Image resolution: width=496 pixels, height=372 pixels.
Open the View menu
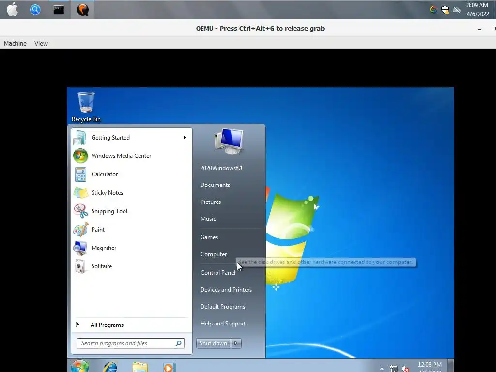41,43
